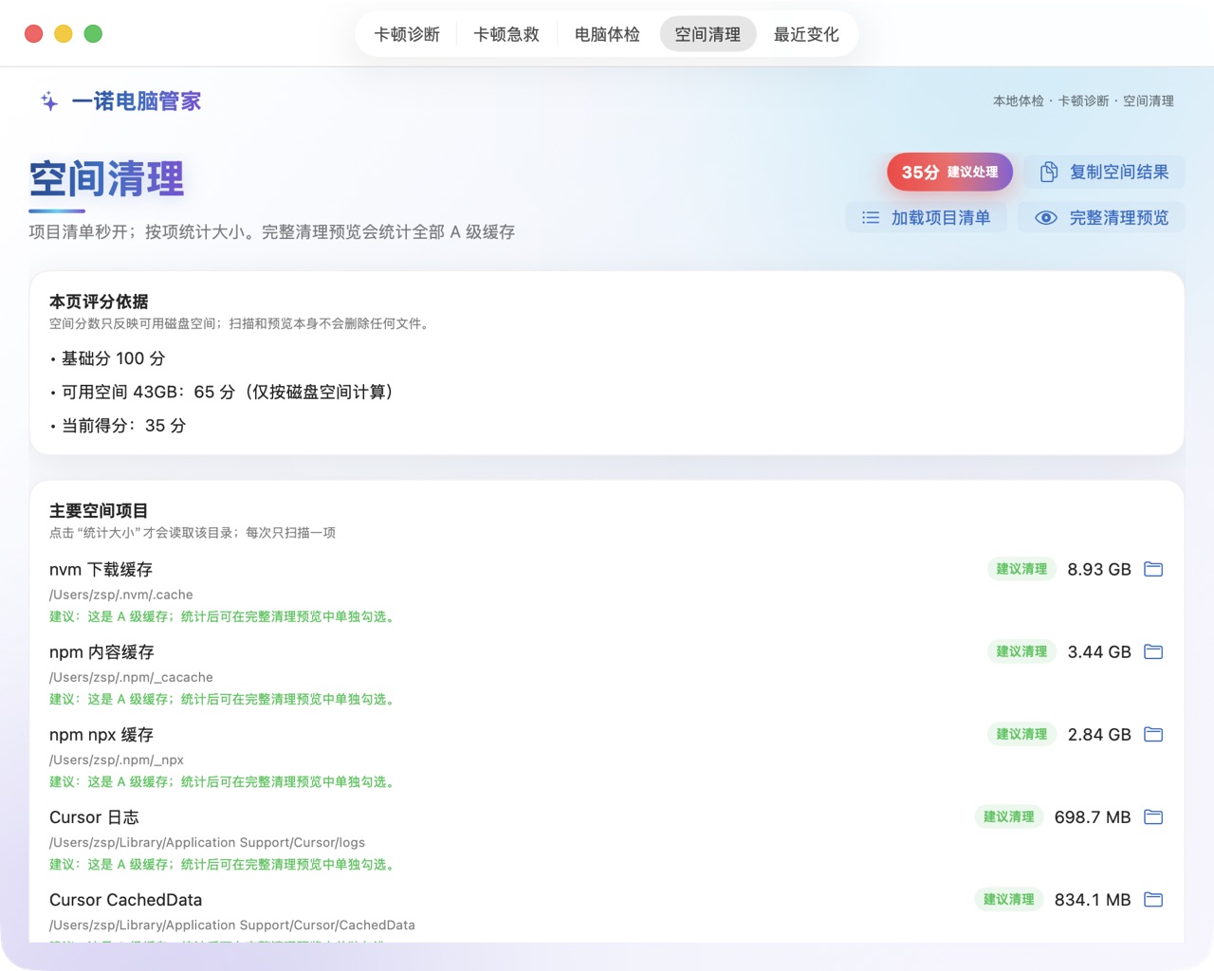Click the 加载项目清单 button label
The image size is (1214, 971).
pos(941,217)
